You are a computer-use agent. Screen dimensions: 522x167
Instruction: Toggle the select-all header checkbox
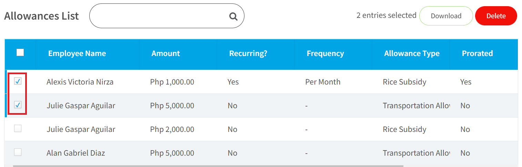20,53
